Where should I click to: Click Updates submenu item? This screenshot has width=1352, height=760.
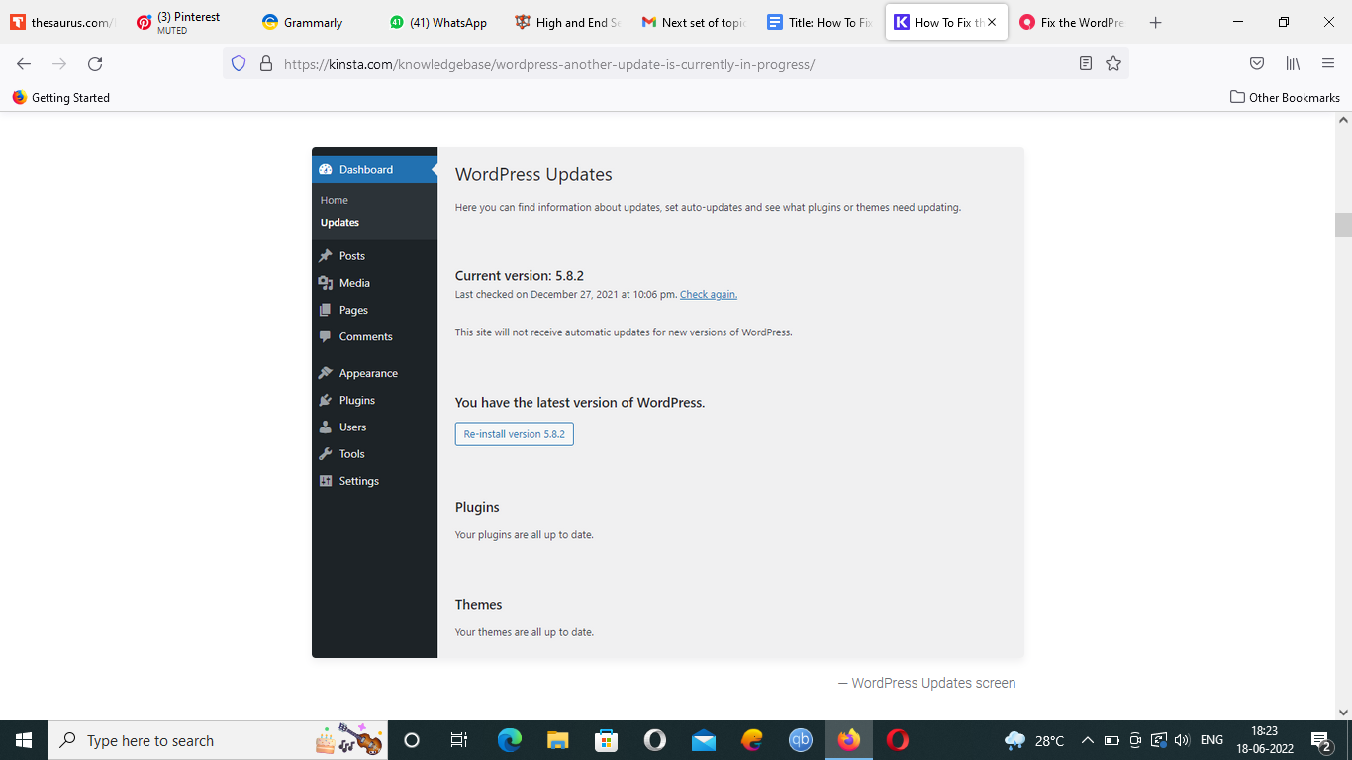click(339, 223)
